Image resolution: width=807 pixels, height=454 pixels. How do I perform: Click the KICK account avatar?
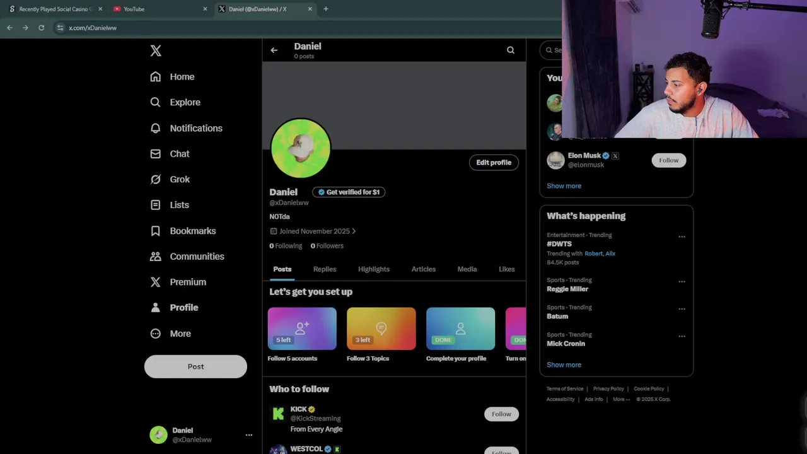coord(278,414)
